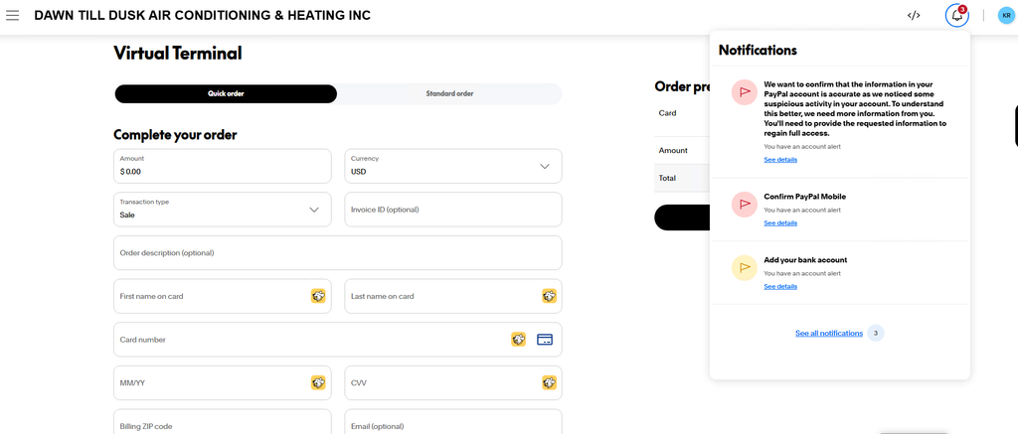Click the Virtual Terminal heading
This screenshot has width=1018, height=434.
point(177,54)
